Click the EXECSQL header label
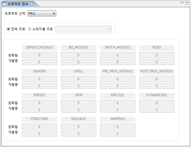The image size is (191, 147). 118,95
